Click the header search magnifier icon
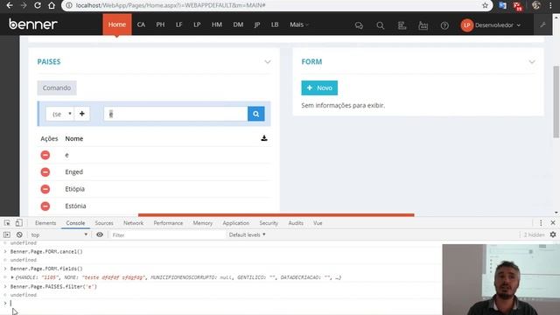Image resolution: width=560 pixels, height=315 pixels. click(381, 25)
